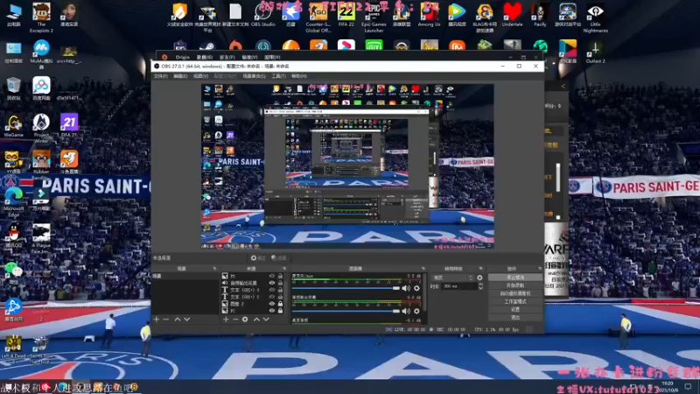Open the scene transition type dropdown

tap(452, 278)
